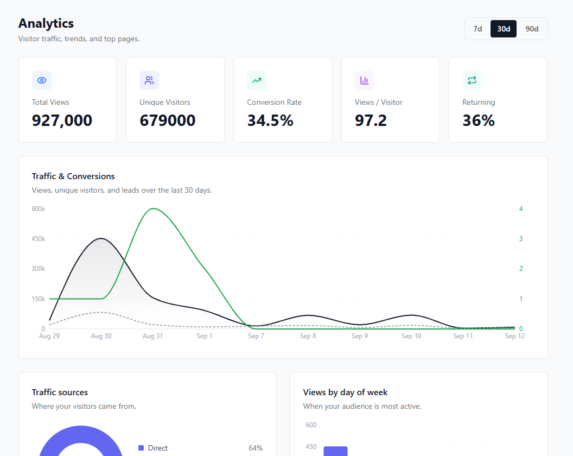Switch the range to 90d
Image resolution: width=573 pixels, height=456 pixels.
point(532,29)
